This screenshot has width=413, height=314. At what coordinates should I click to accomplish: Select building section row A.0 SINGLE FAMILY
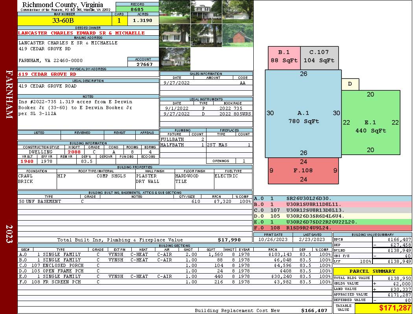175,254
